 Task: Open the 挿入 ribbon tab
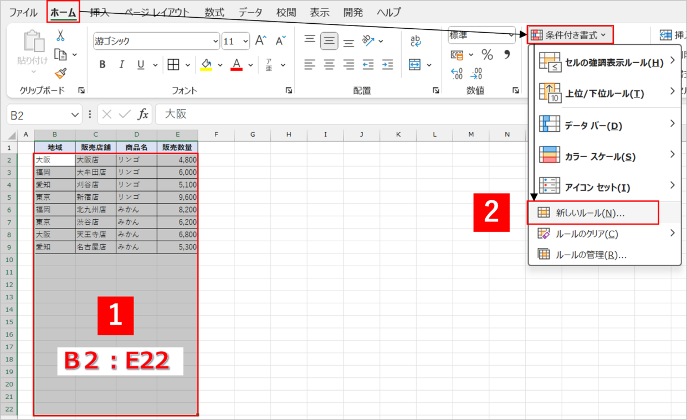point(100,12)
